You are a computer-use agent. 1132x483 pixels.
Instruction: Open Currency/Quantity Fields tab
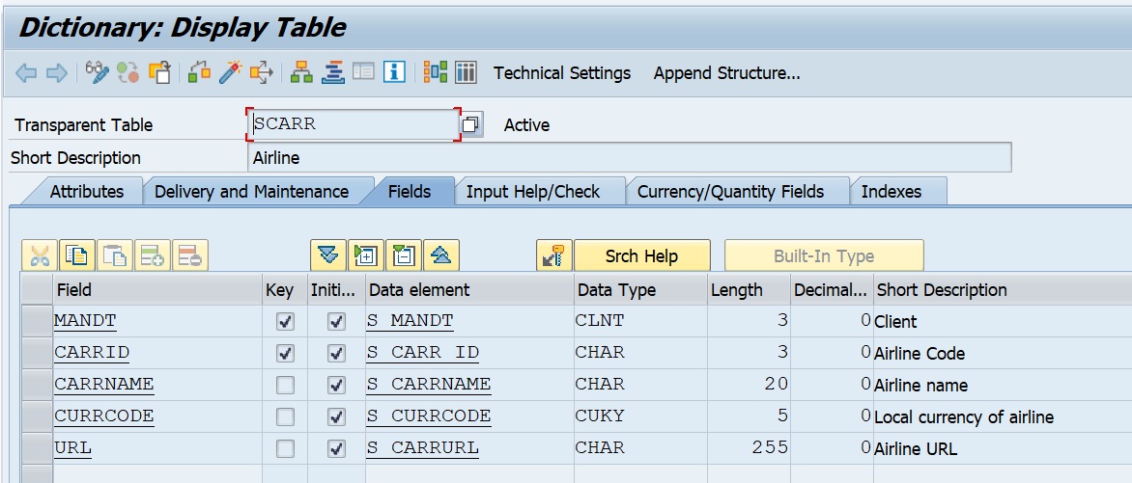(730, 191)
